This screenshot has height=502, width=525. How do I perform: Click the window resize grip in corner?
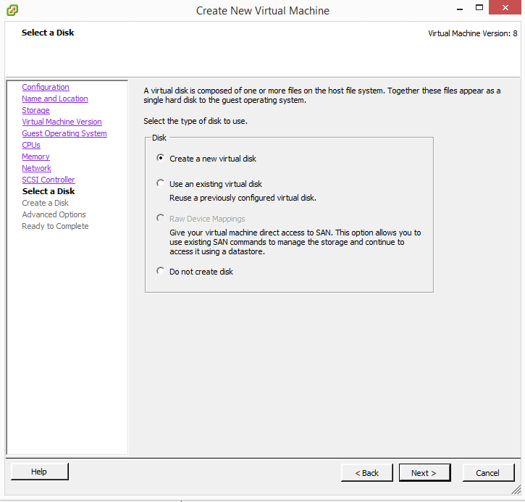tap(516, 489)
